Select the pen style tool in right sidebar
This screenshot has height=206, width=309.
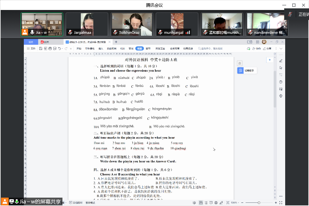[281, 61]
